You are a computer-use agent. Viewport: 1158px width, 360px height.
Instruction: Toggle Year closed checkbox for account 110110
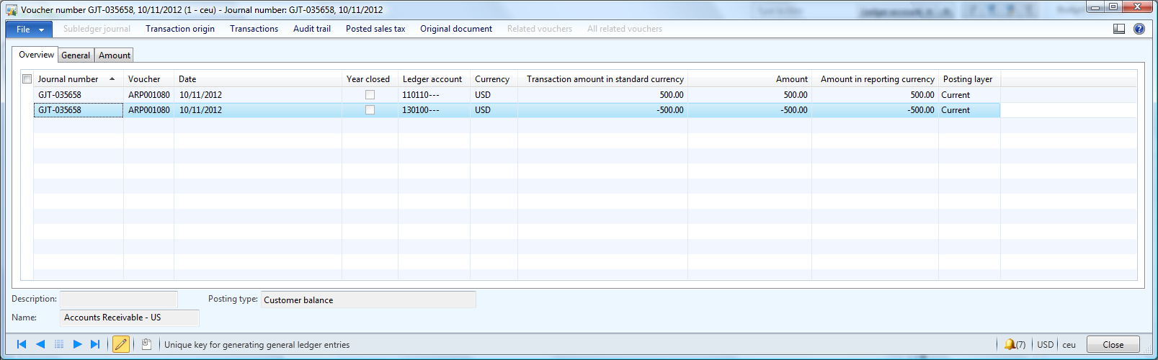[x=370, y=95]
